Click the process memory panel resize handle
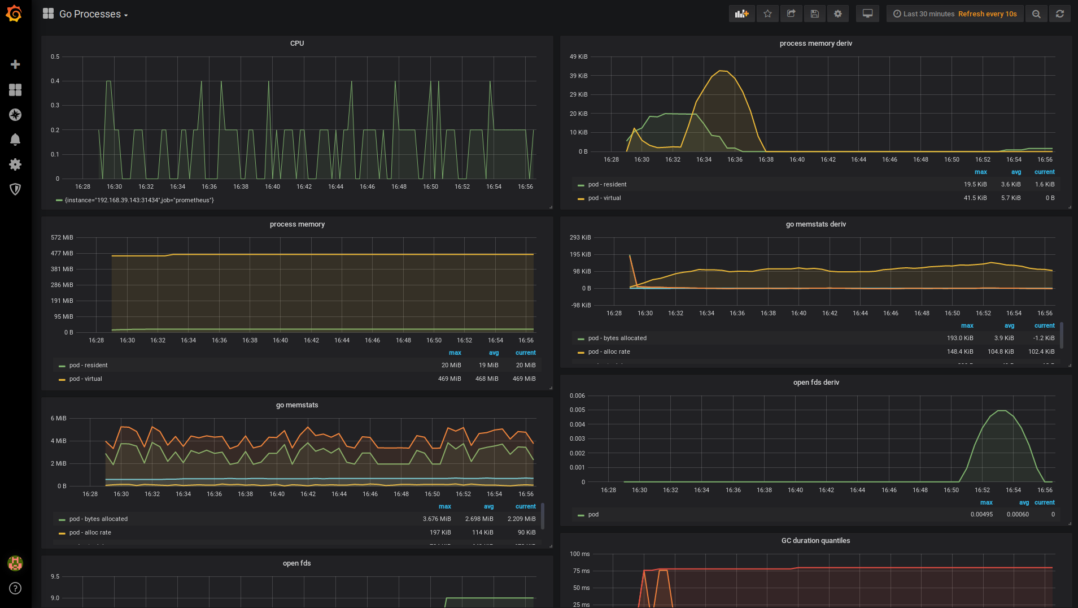This screenshot has height=608, width=1078. tap(551, 388)
